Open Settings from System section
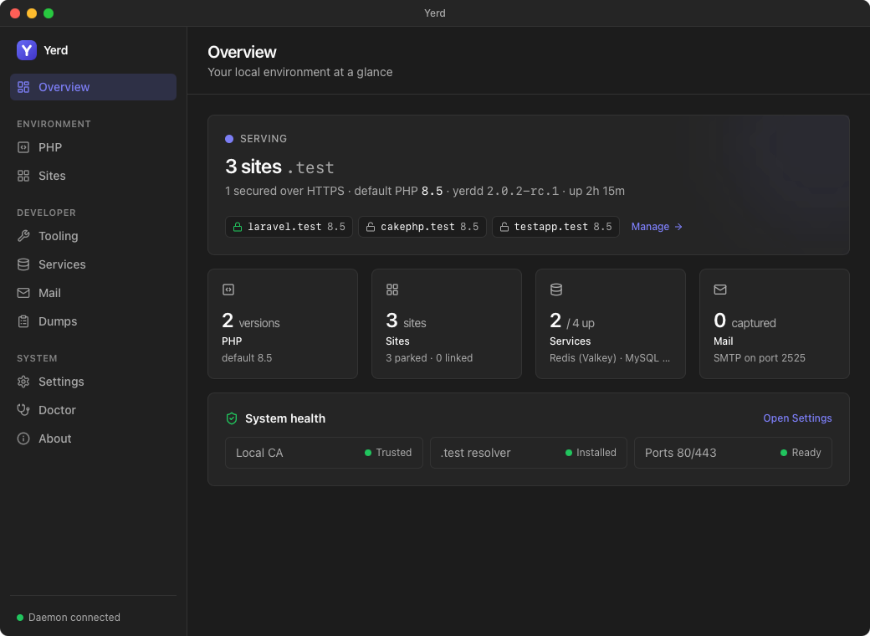 coord(93,382)
